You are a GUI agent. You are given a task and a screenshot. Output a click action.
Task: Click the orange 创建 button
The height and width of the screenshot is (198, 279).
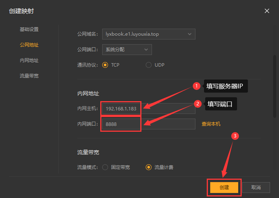pyautogui.click(x=224, y=188)
